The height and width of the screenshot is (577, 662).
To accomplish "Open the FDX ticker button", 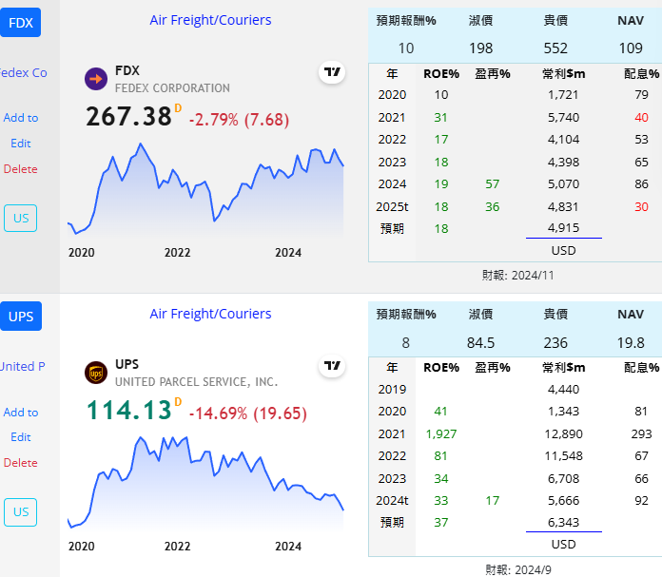I will (x=20, y=23).
